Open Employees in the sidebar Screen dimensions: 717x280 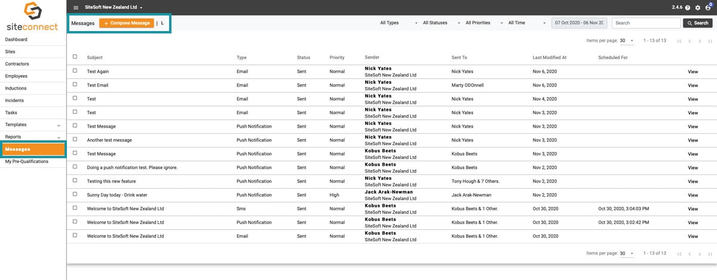(33, 76)
